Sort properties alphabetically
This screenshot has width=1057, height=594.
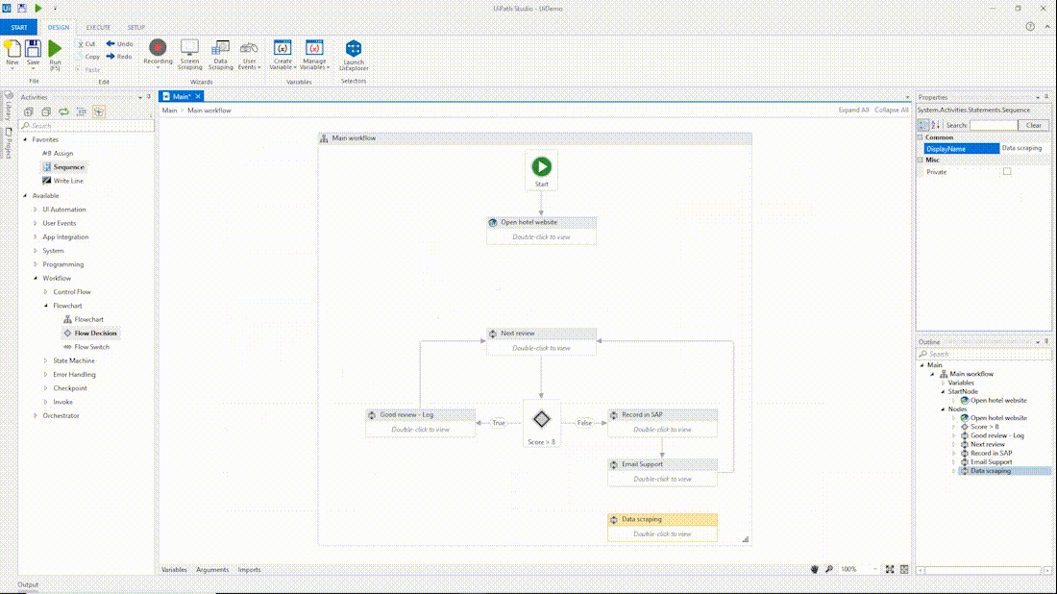[x=935, y=125]
